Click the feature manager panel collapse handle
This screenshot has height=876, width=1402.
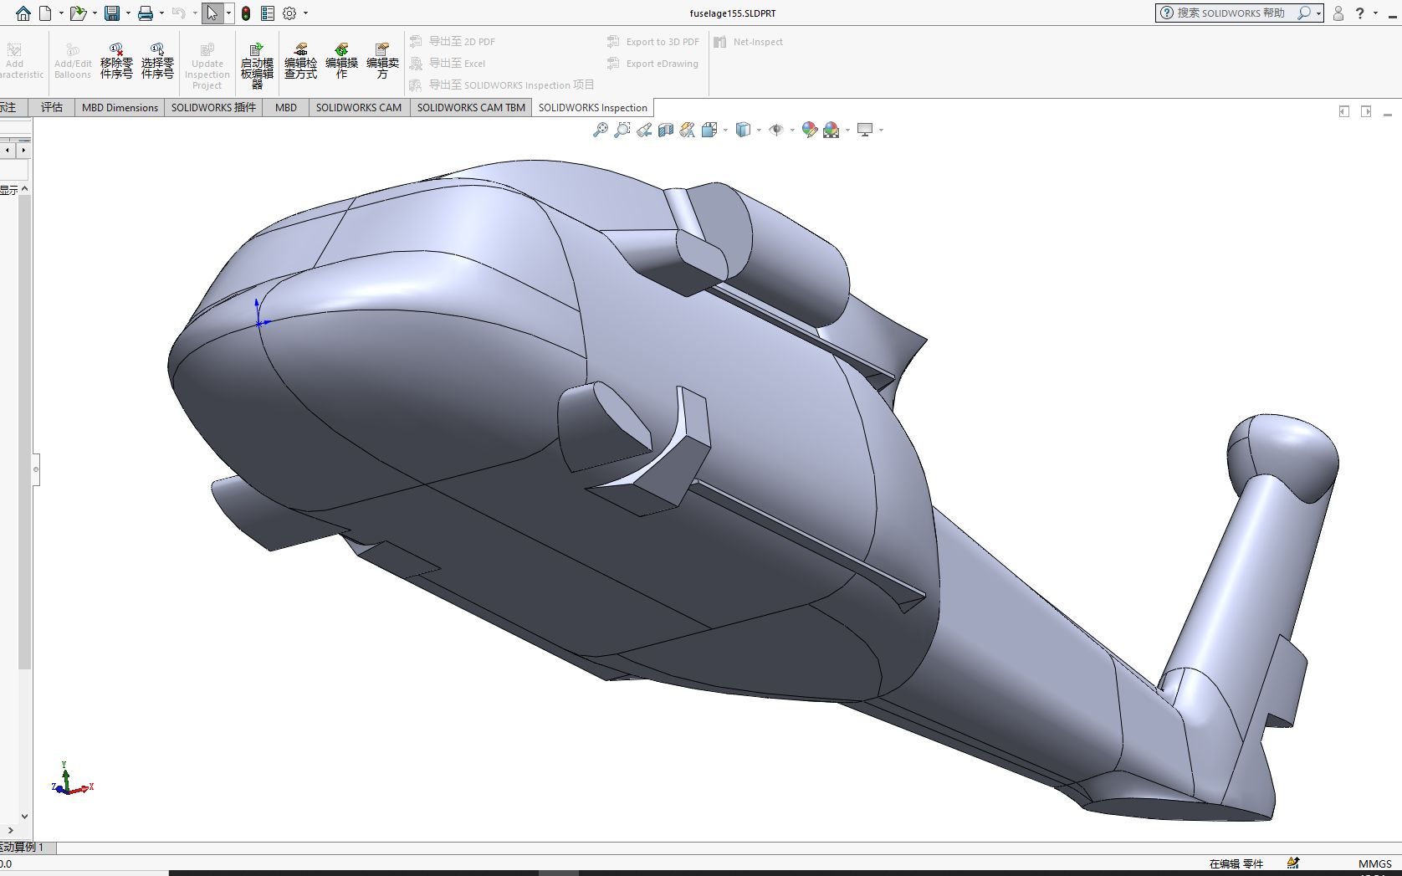(36, 469)
